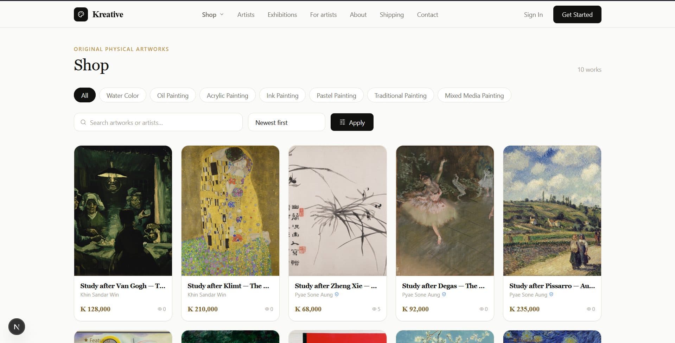Click the Get Started button
675x343 pixels.
point(577,14)
